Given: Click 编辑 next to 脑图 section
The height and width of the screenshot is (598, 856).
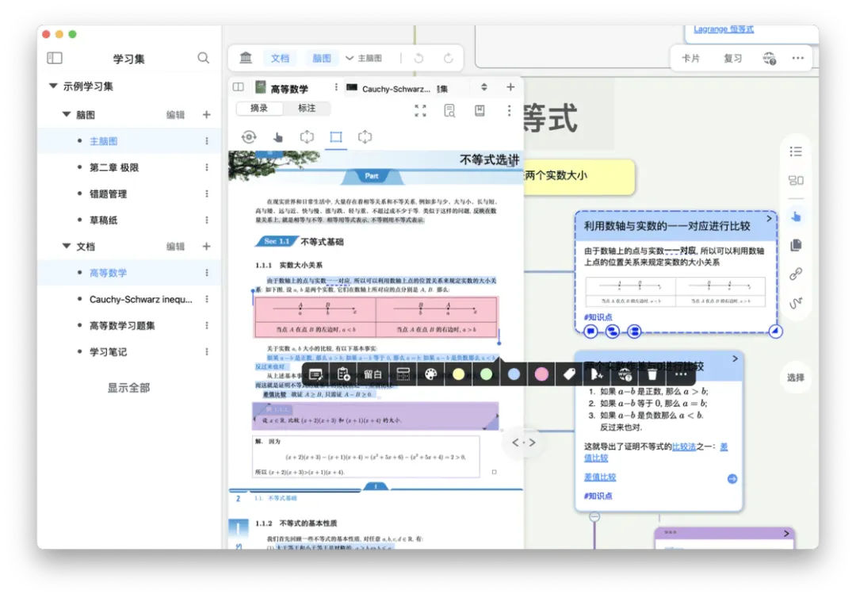Looking at the screenshot, I should [x=175, y=115].
